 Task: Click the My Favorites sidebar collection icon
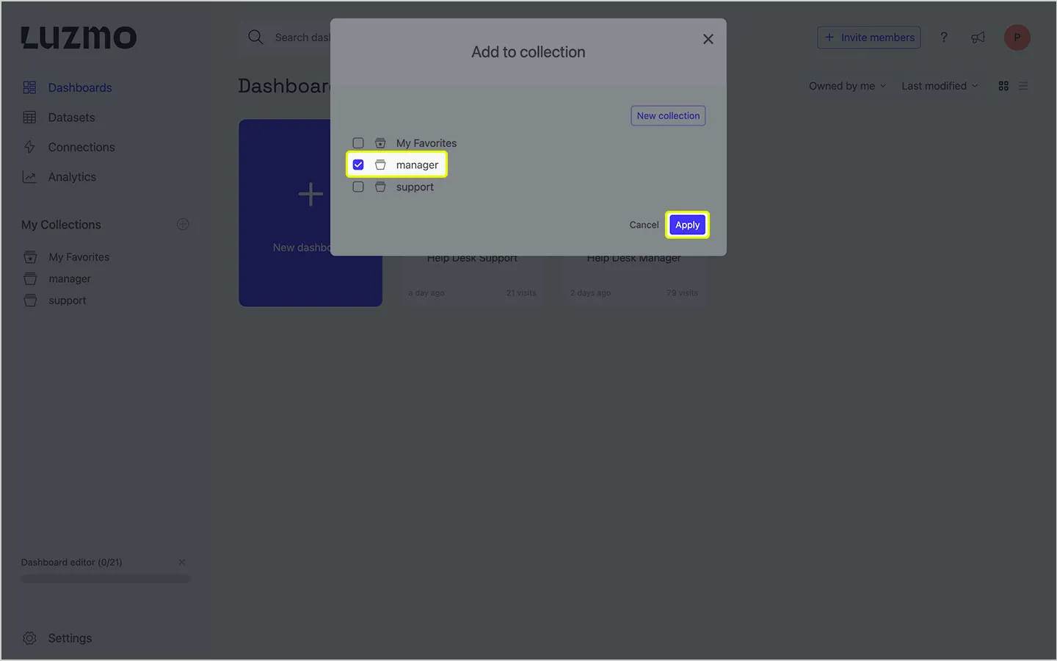[x=30, y=257]
